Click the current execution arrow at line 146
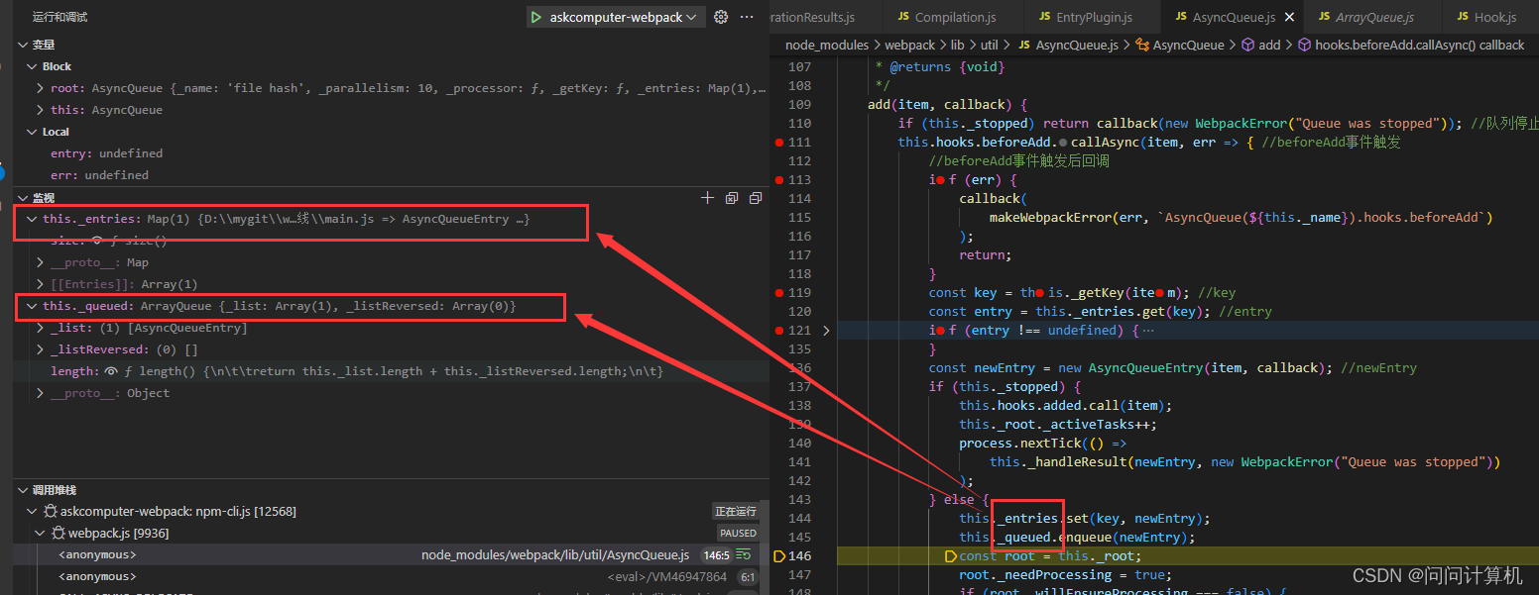This screenshot has height=595, width=1539. pos(779,555)
